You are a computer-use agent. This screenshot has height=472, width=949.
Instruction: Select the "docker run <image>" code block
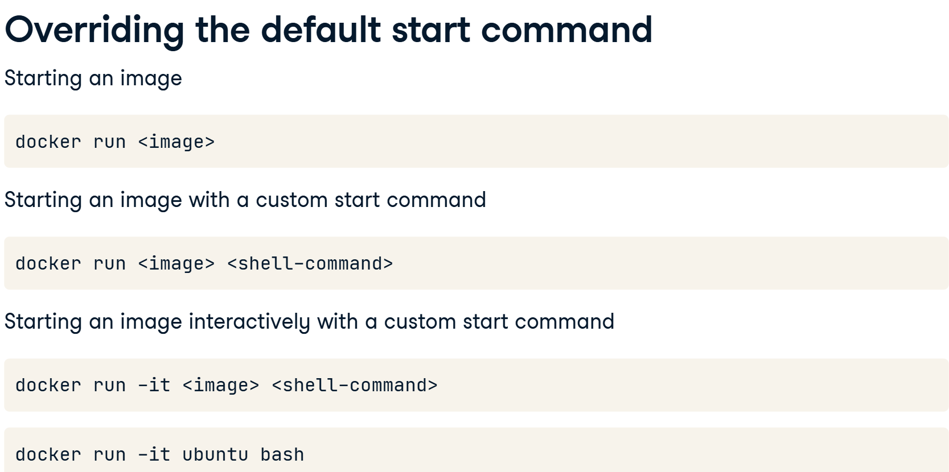click(x=476, y=141)
